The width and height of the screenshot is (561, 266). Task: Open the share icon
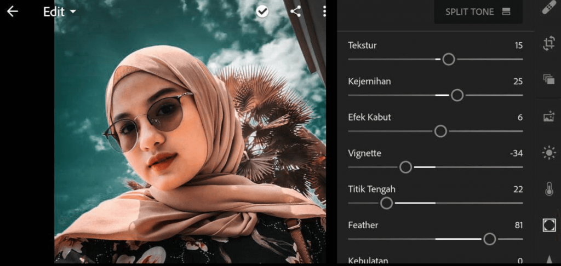(295, 11)
